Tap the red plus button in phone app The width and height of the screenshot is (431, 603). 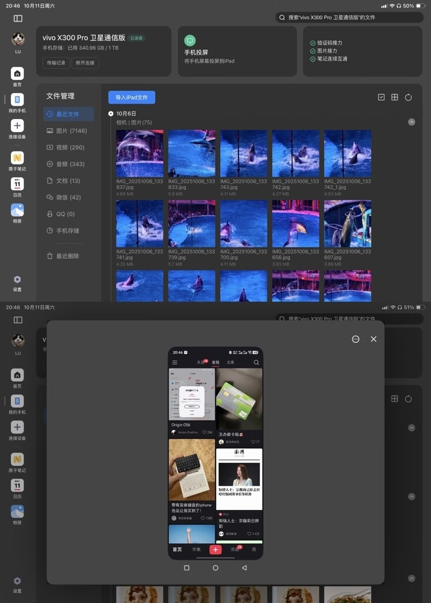point(215,550)
